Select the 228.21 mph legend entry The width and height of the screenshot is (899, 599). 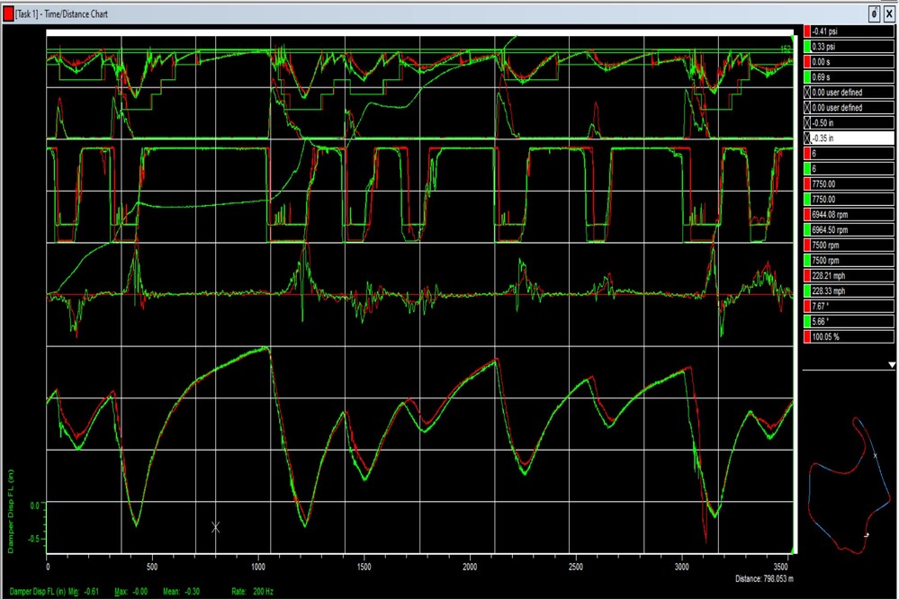coord(849,276)
